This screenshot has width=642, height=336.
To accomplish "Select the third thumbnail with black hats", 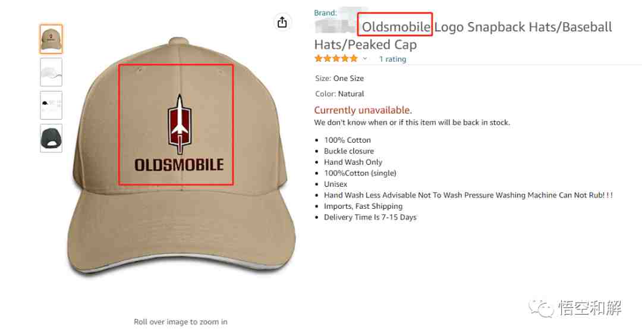I will point(51,105).
